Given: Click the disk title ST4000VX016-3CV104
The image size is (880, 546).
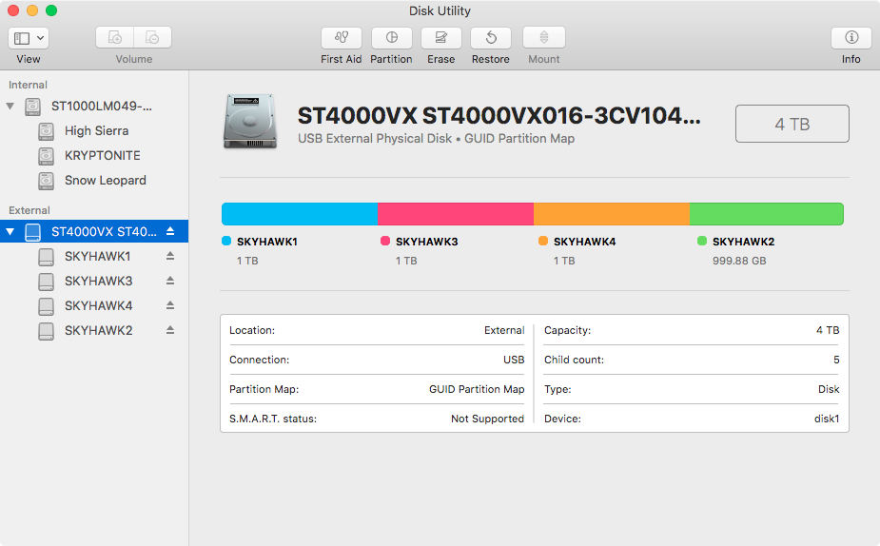Looking at the screenshot, I should [499, 116].
